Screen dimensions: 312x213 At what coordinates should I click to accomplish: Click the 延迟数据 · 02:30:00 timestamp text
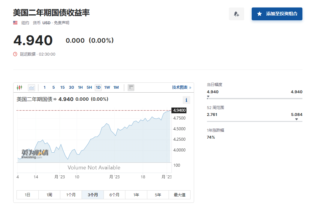pos(37,54)
